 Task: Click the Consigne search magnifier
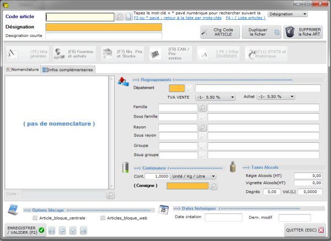[x=213, y=186]
